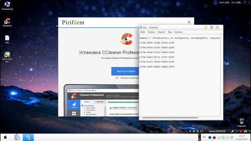Viewport: 251px width, 141px height.
Task: Open the volume speaker tray icon
Action: click(x=227, y=137)
